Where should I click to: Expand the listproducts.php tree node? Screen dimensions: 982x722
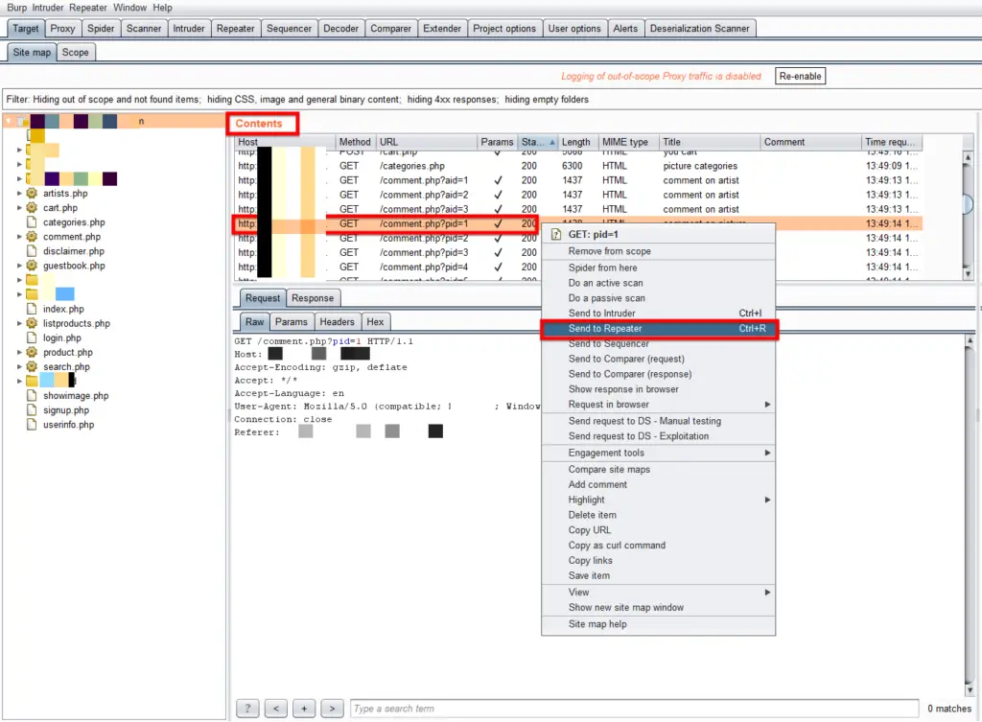pos(19,323)
